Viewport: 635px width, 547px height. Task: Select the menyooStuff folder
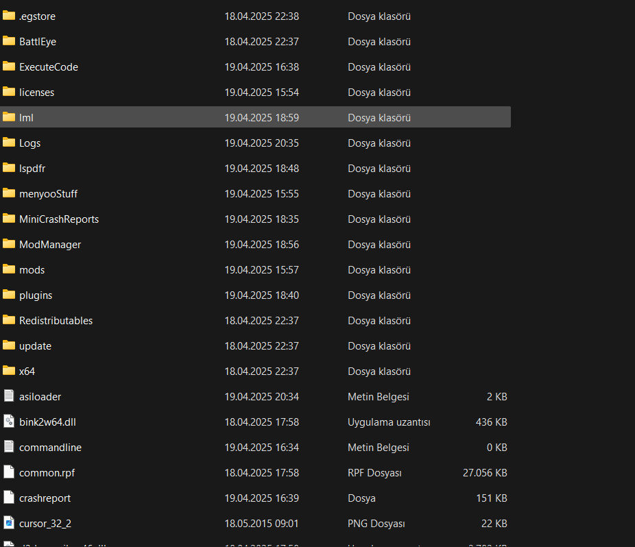48,193
